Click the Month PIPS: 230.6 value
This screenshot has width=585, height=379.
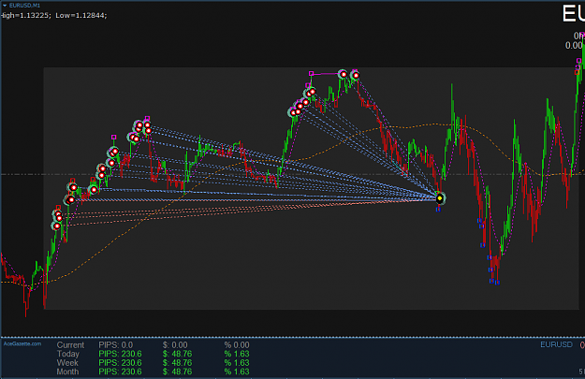120,372
